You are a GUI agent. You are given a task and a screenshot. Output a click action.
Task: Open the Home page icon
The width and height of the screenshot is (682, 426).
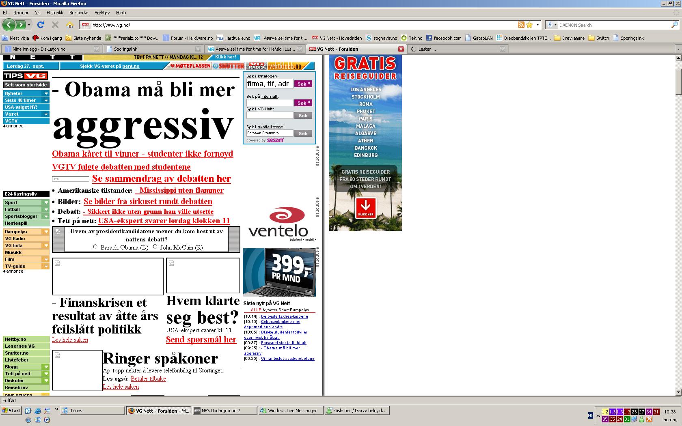click(x=70, y=25)
